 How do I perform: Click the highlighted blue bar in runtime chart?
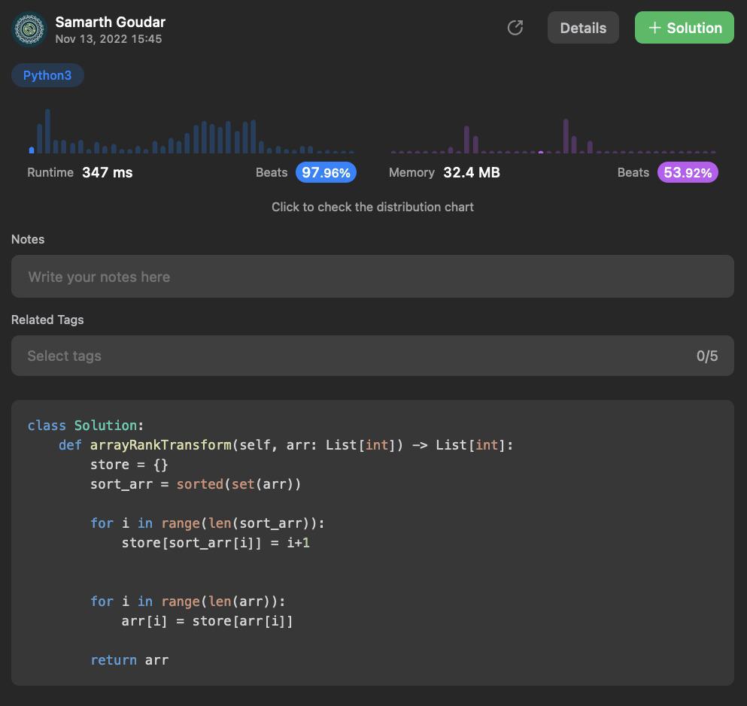tap(32, 150)
